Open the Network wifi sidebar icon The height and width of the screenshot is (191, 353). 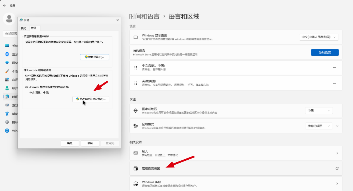(x=7, y=63)
